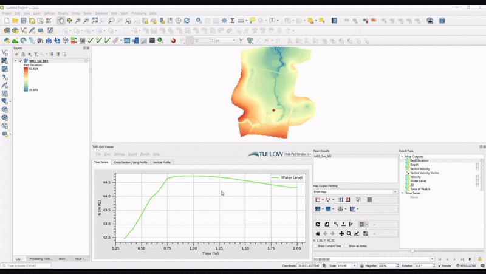Click the Save Project disk icon

click(23, 21)
